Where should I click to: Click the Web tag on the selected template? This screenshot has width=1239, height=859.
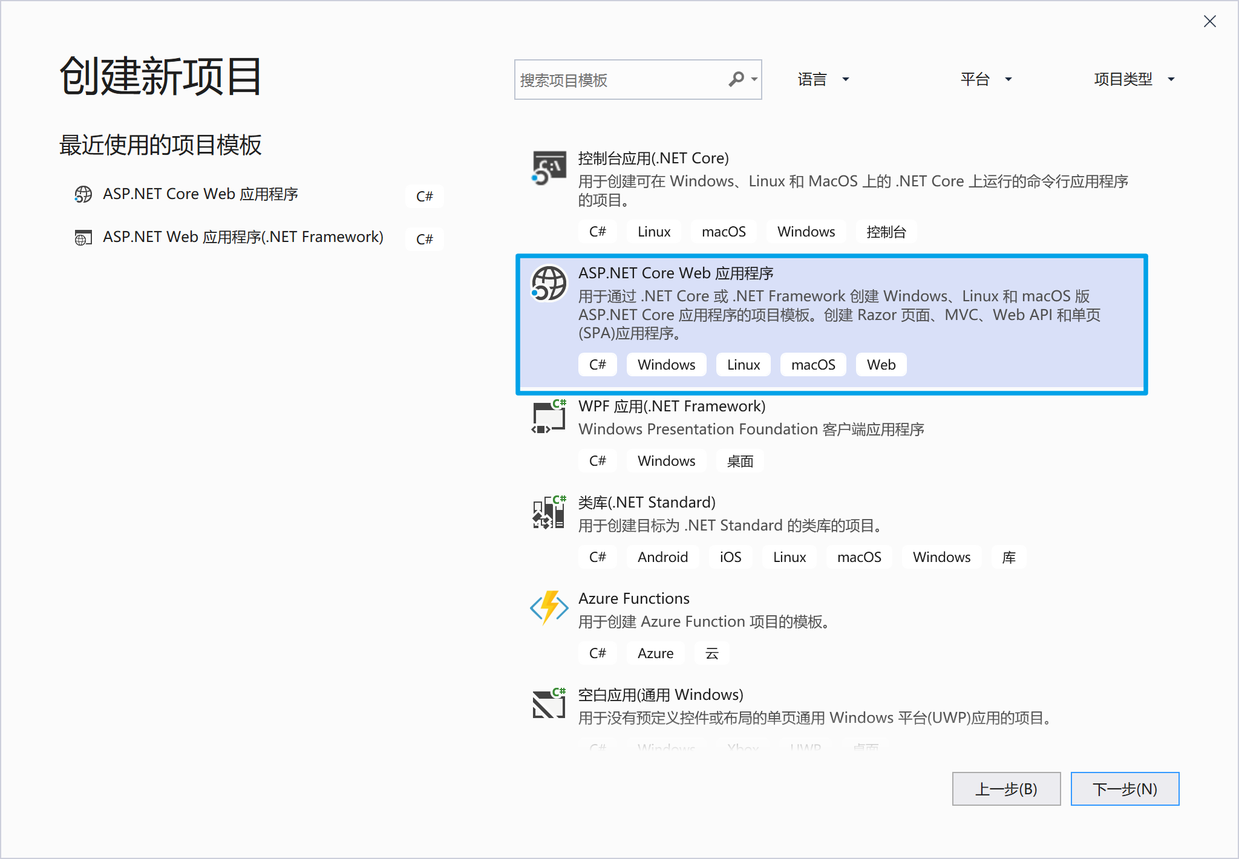pos(881,364)
